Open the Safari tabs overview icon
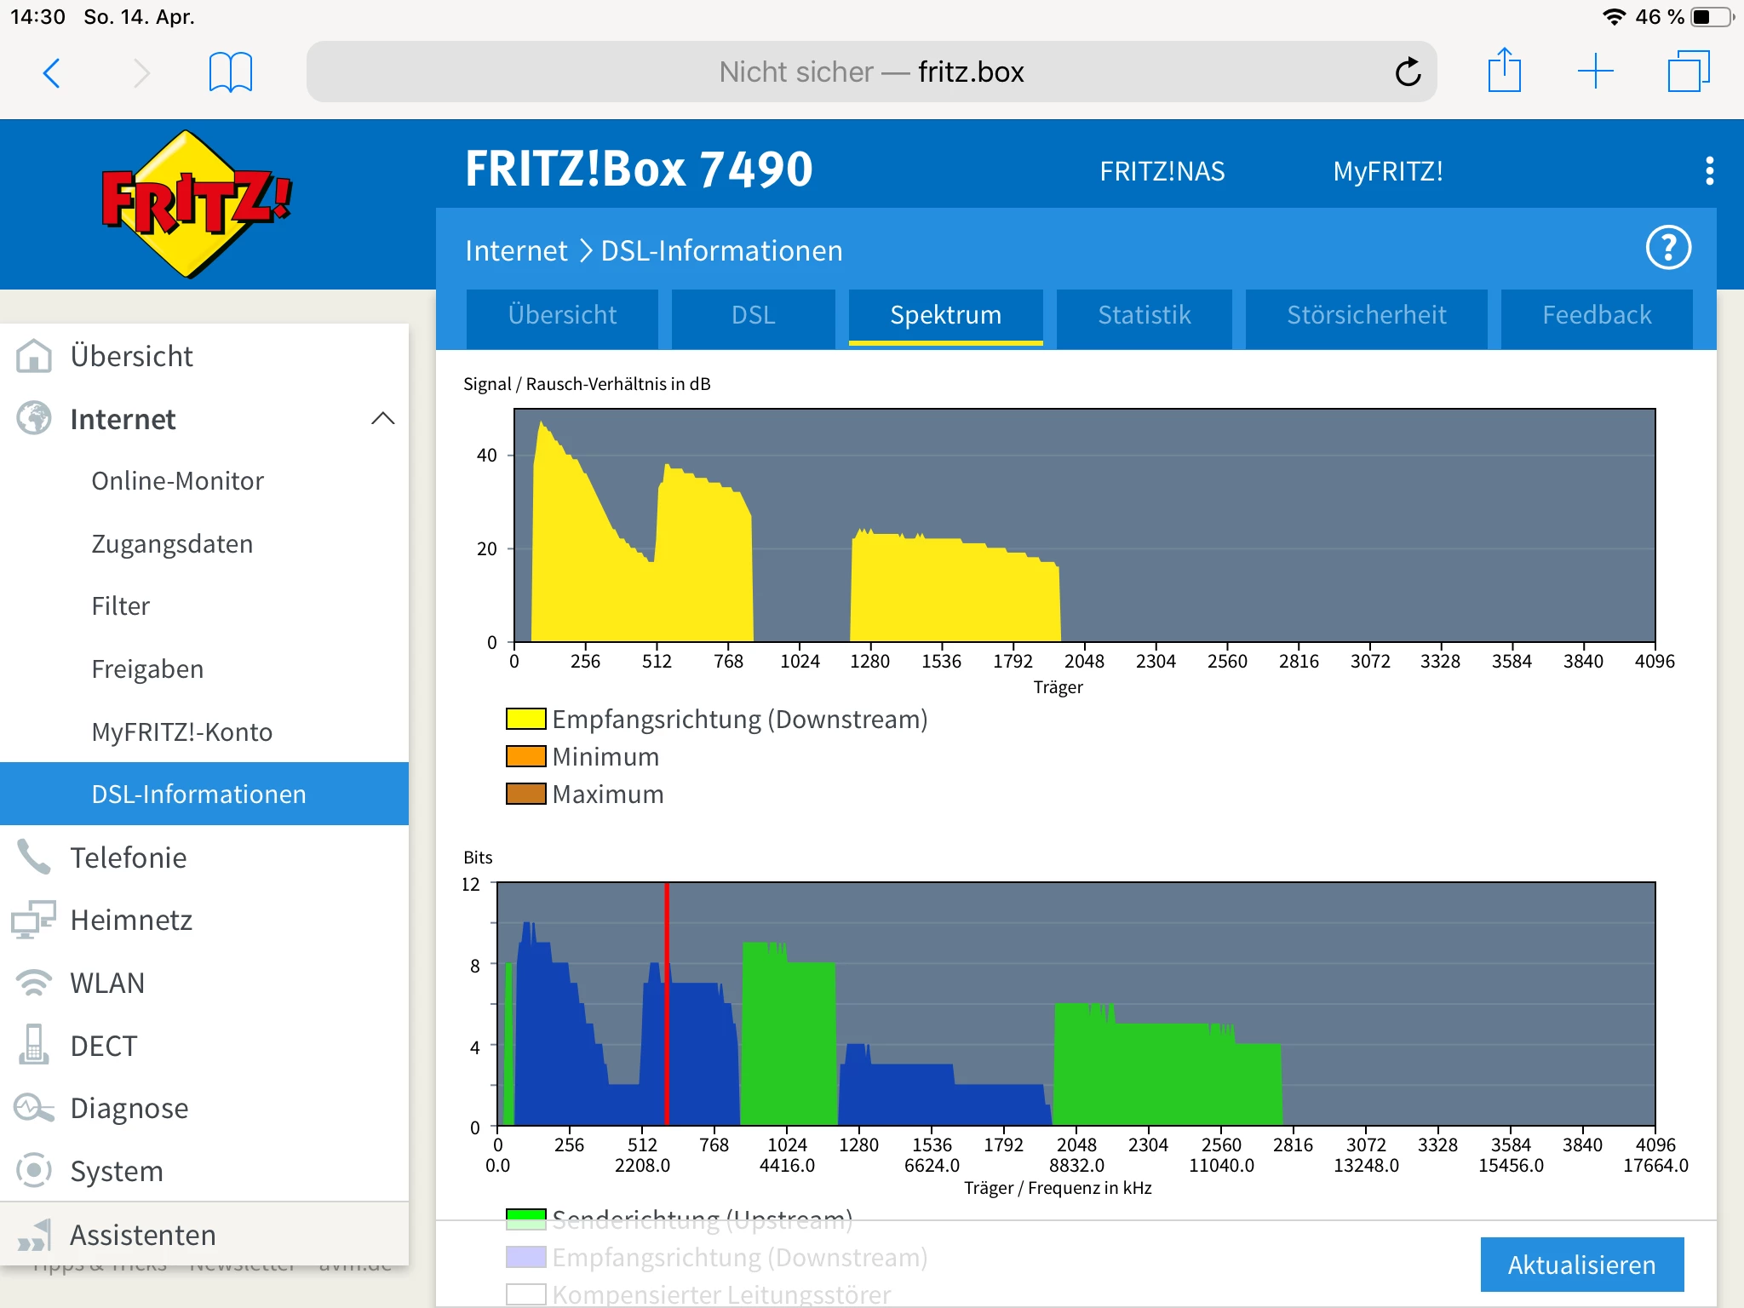This screenshot has width=1744, height=1308. (x=1688, y=72)
